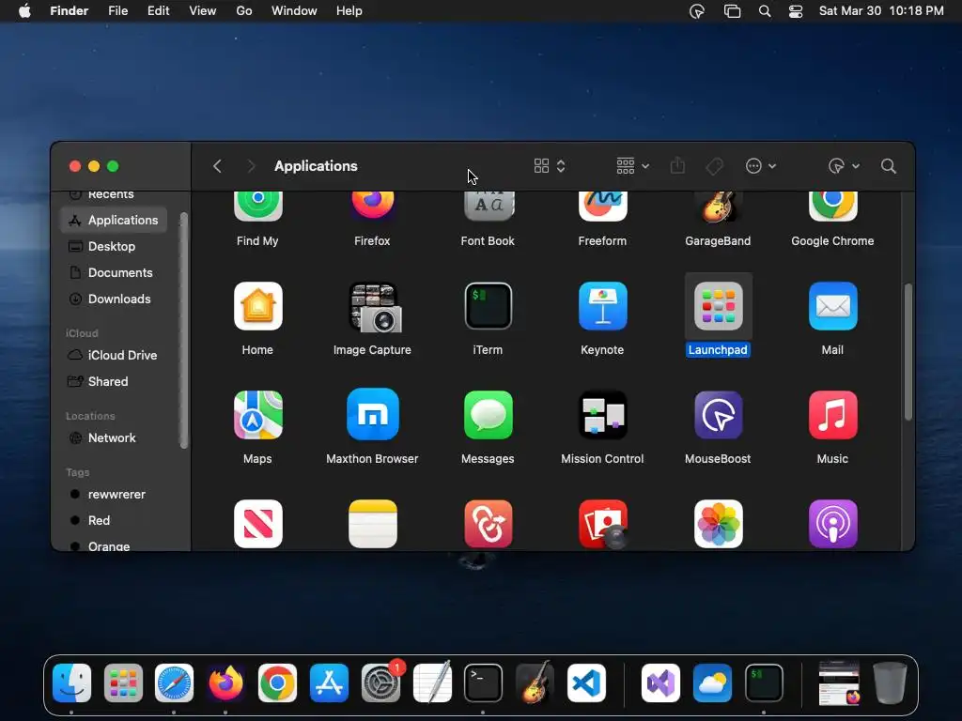962x721 pixels.
Task: Click the date and time in menu bar
Action: (x=881, y=11)
